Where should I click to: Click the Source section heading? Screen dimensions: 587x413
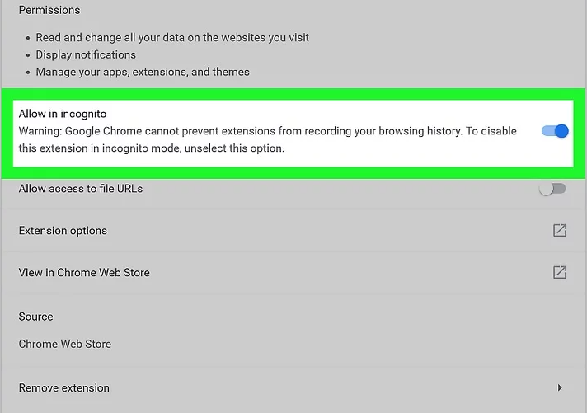(35, 317)
